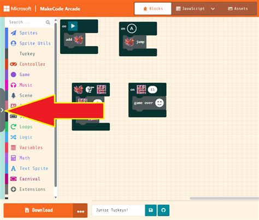Viewport: 259px width, 220px height.
Task: Click the Microsoft logo
Action: 17,9
